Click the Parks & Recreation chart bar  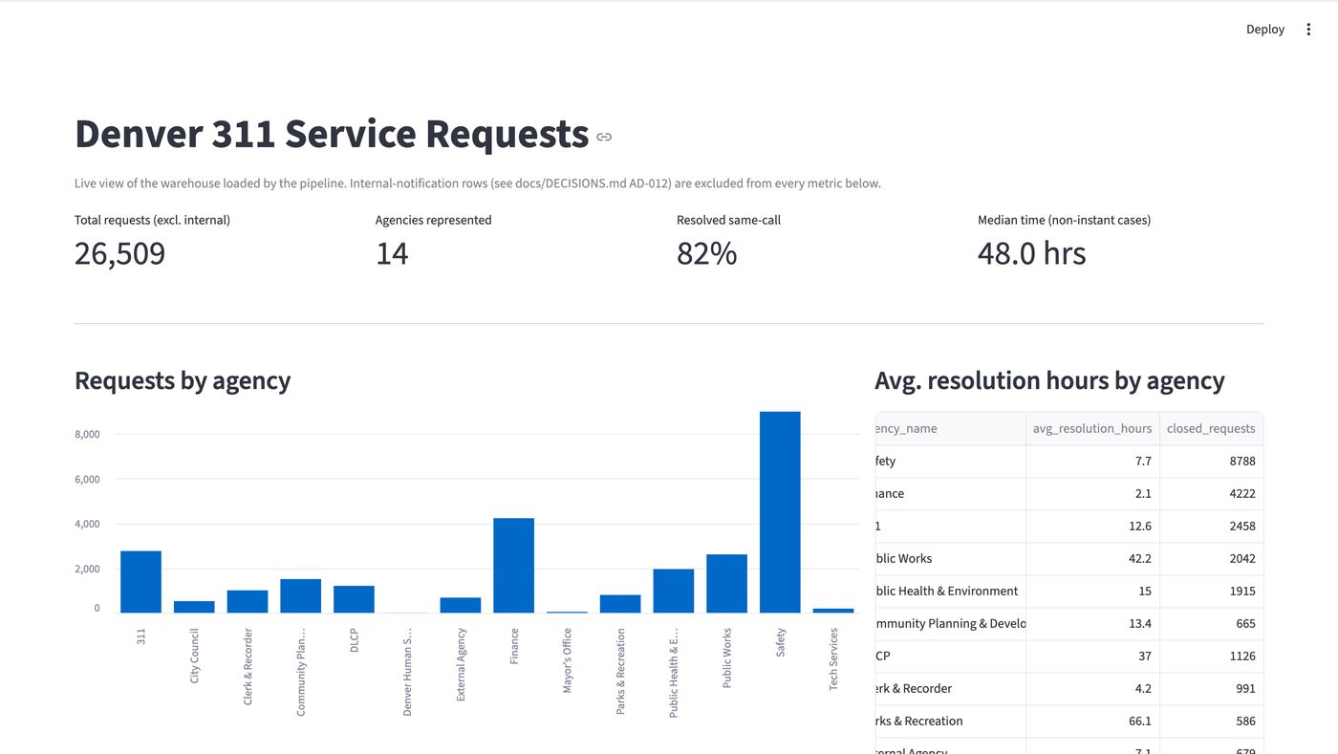point(620,604)
